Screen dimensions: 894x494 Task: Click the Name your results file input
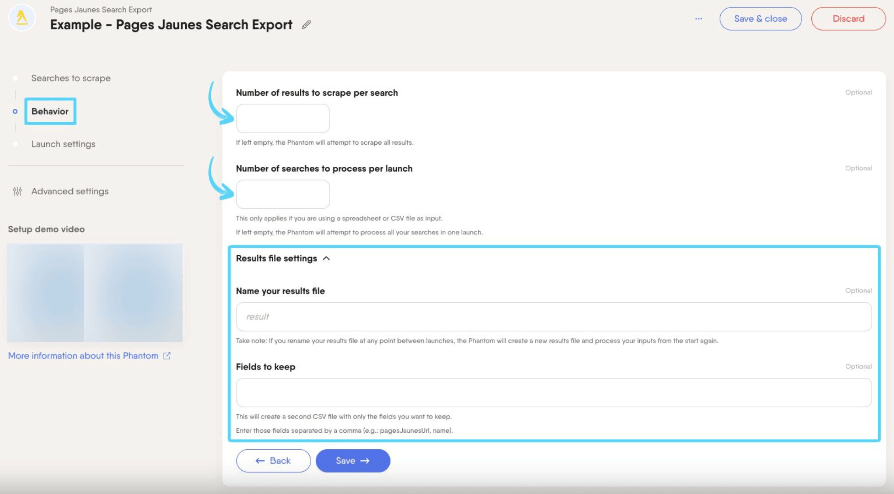[554, 317]
